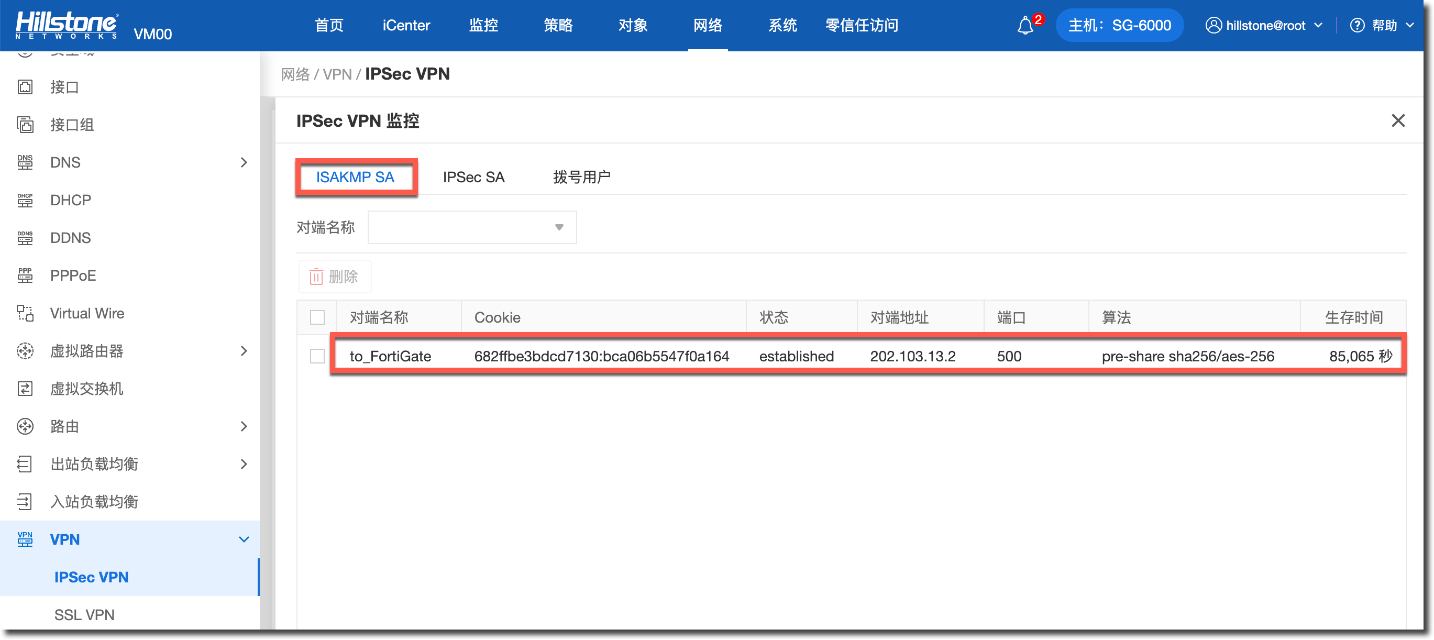The width and height of the screenshot is (1434, 640).
Task: Click the 虚拟交换机 sidebar icon
Action: coord(25,389)
